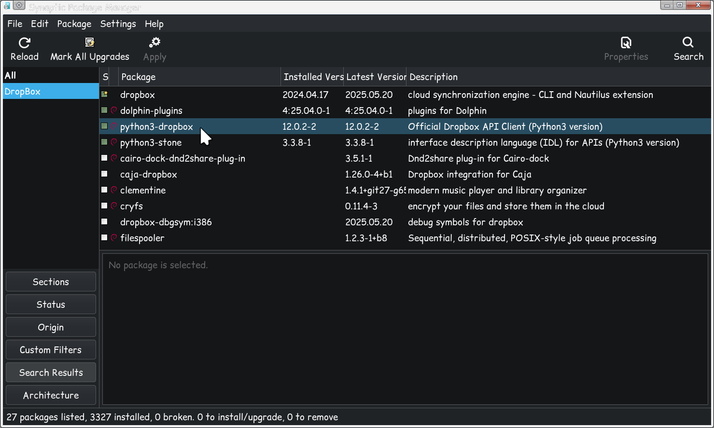
Task: Toggle the status checkbox for caja-dropbox
Action: coord(104,174)
